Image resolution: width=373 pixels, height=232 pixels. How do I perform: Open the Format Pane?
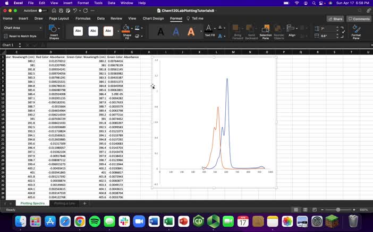point(356,32)
